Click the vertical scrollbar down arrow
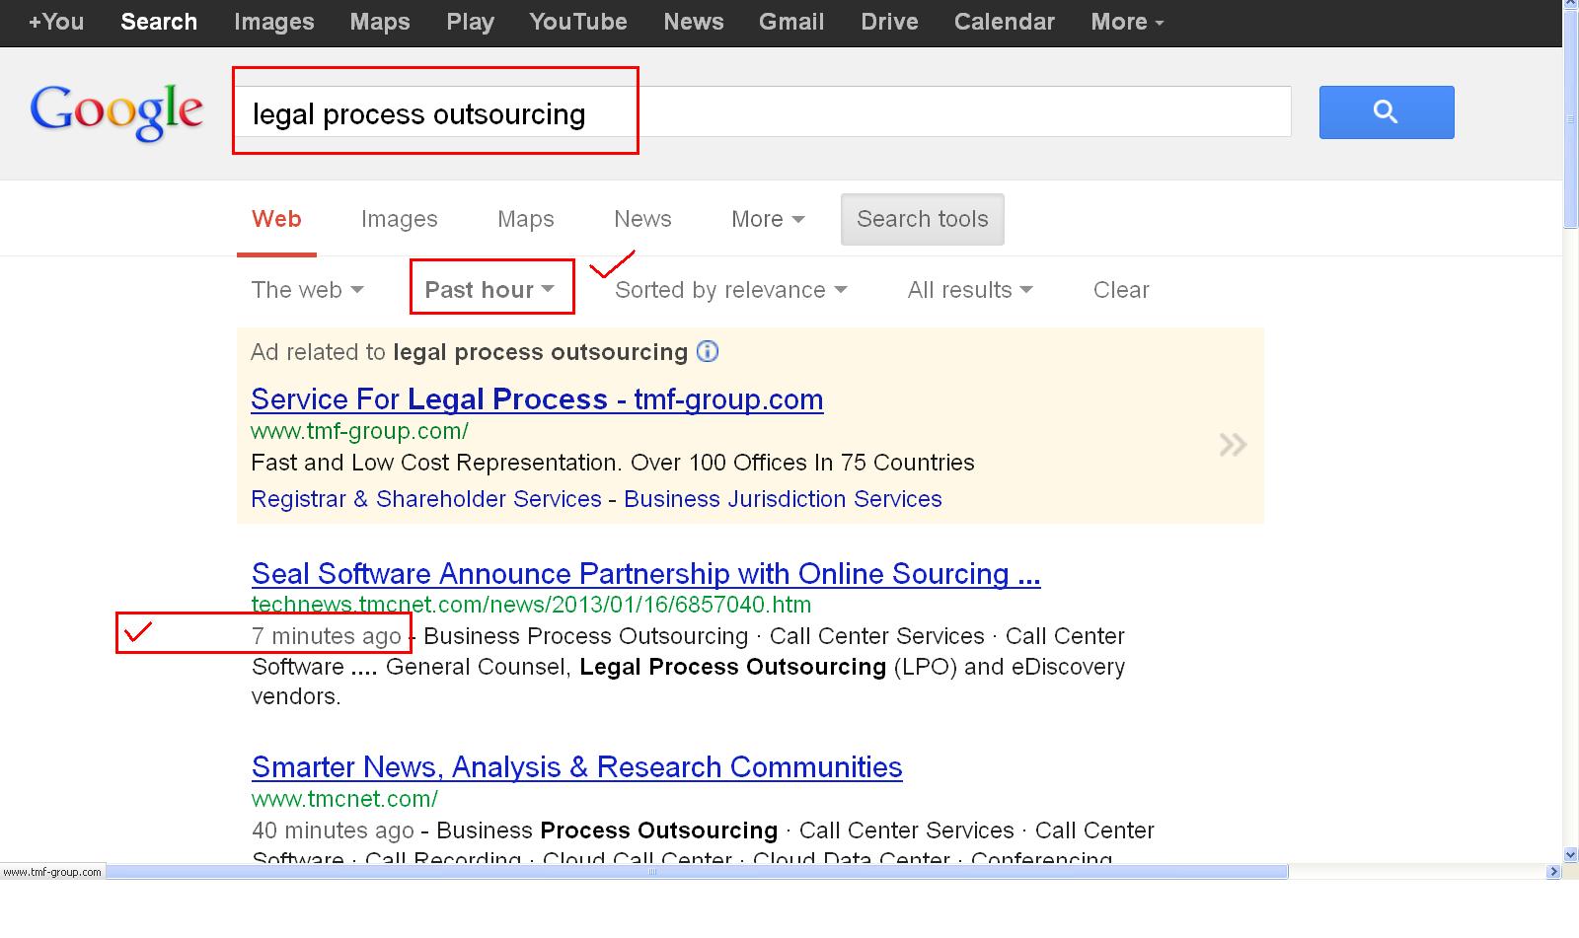The image size is (1579, 938). click(1570, 855)
